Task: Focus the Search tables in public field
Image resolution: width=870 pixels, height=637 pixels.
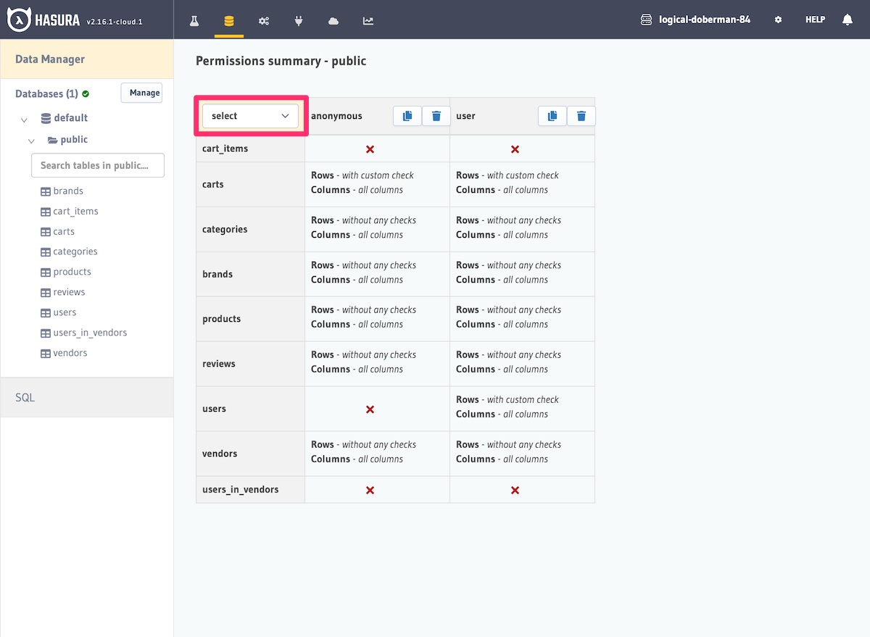Action: 98,165
